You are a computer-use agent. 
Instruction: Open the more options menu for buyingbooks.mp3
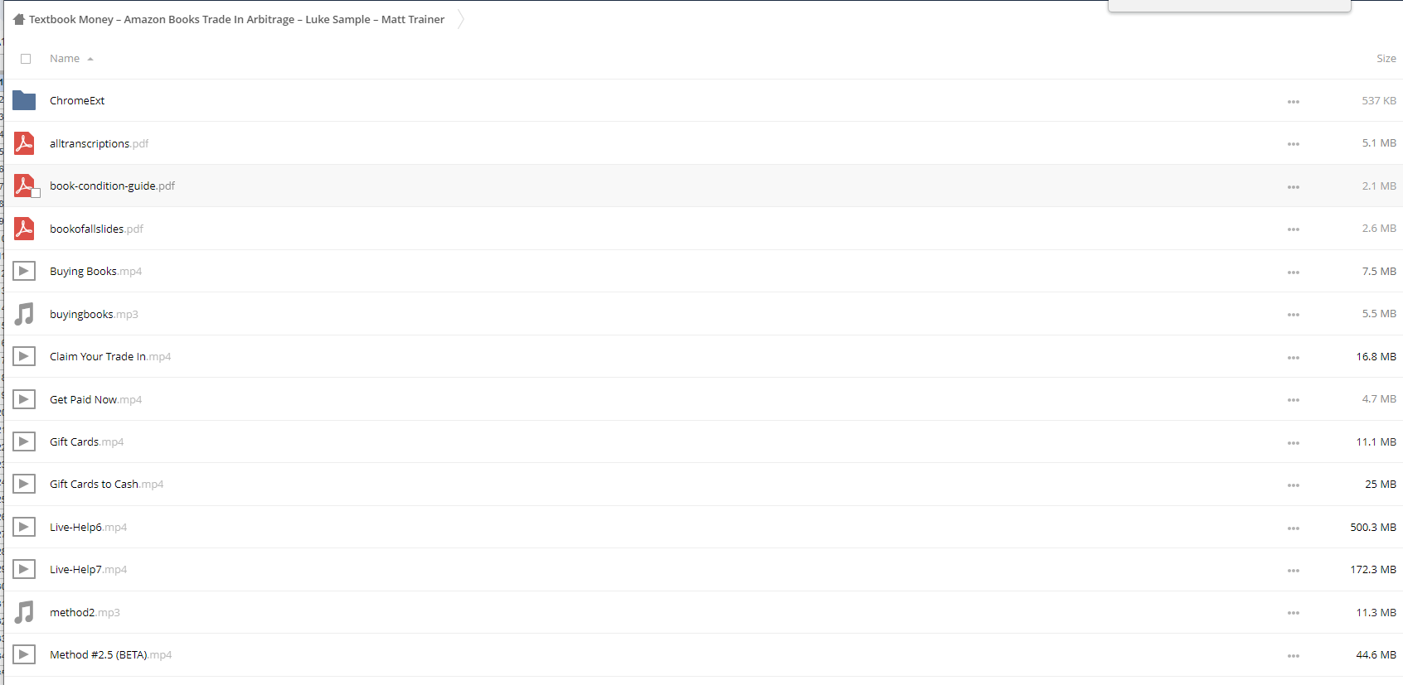(1293, 315)
